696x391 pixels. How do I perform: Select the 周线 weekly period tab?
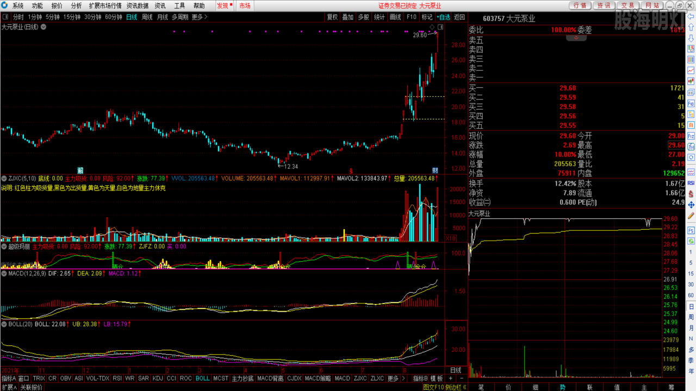pyautogui.click(x=147, y=17)
